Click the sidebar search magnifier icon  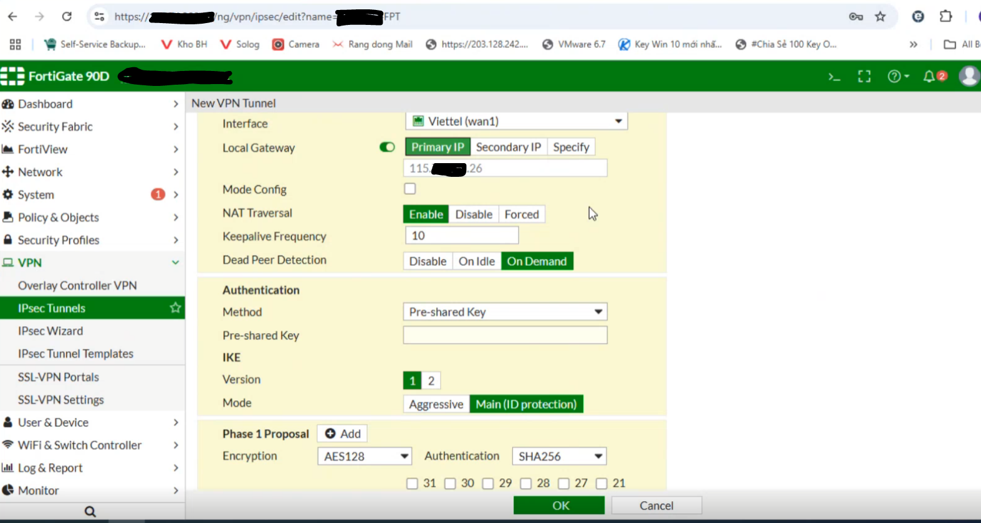pos(90,511)
